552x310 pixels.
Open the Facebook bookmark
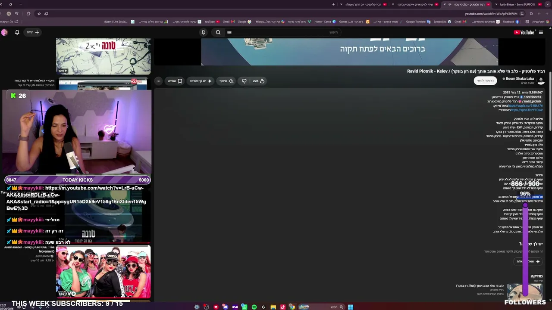coord(511,22)
